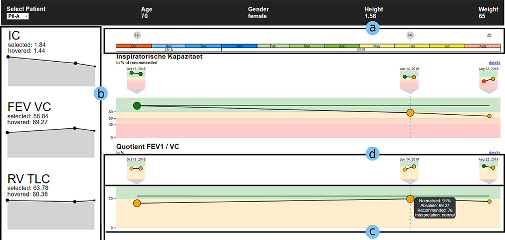Select the Aug segment in the timeline
This screenshot has height=240, width=505.
(482, 46)
